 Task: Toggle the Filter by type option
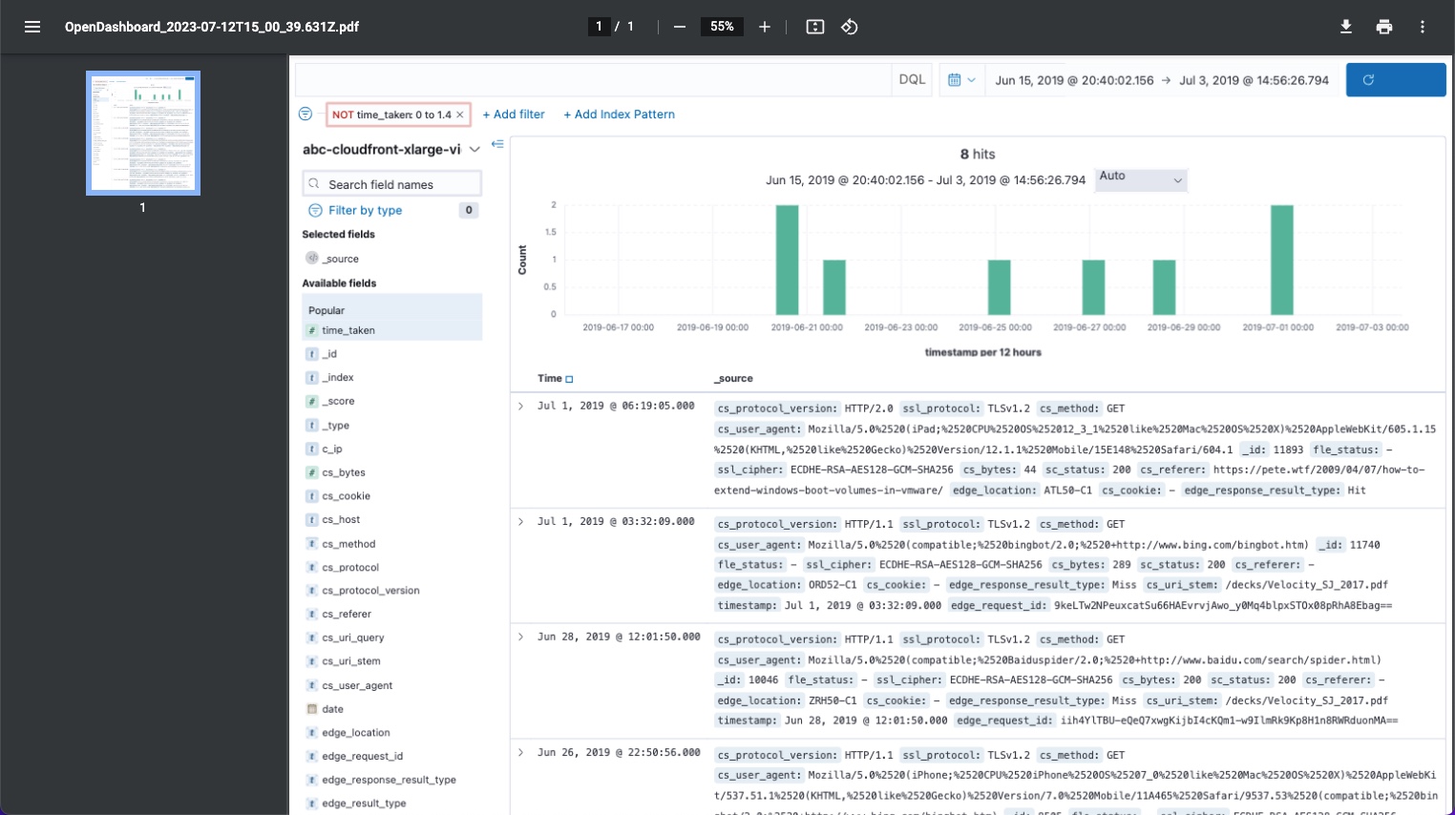tap(365, 210)
